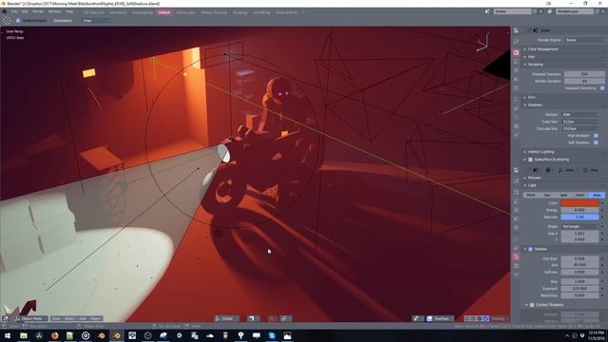Open the Windows Start menu
This screenshot has width=608, height=342.
tap(8, 335)
